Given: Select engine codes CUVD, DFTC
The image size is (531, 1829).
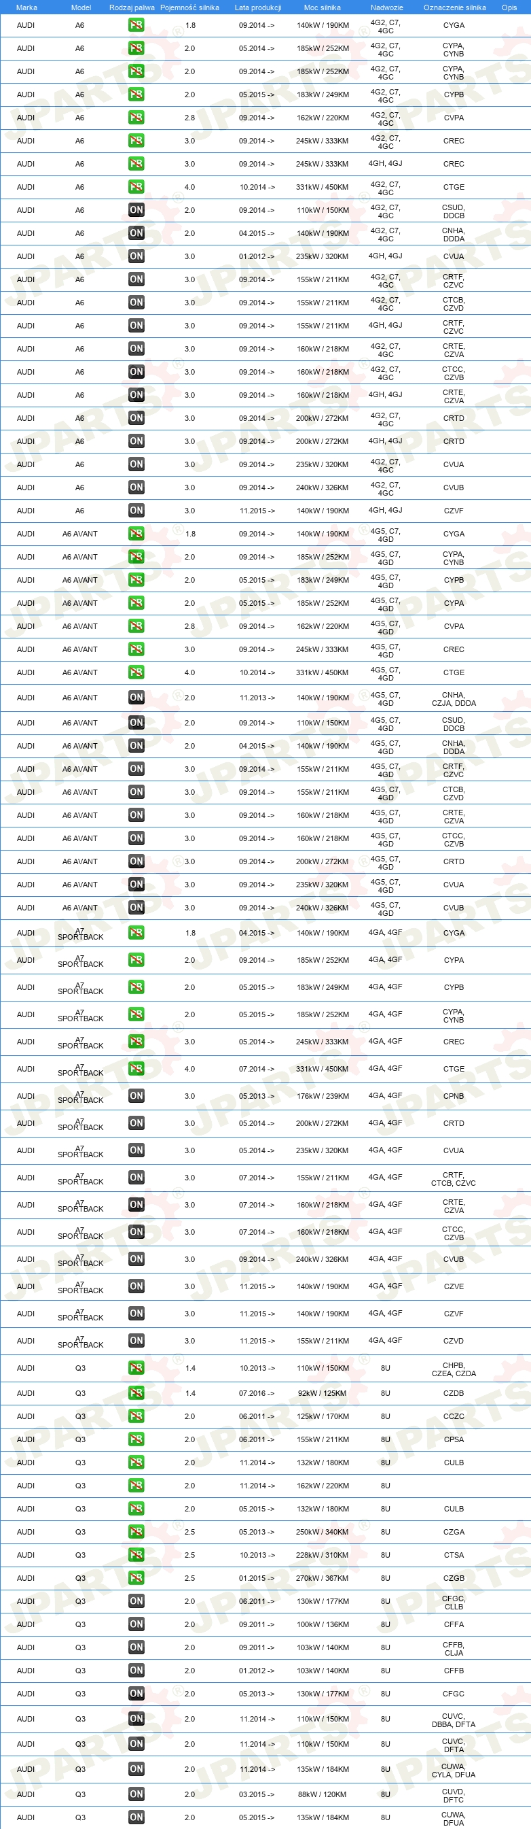Looking at the screenshot, I should point(454,1796).
